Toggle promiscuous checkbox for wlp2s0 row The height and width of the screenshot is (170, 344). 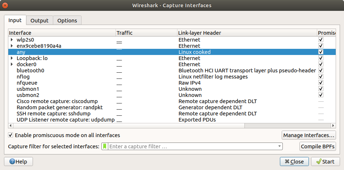coord(320,40)
